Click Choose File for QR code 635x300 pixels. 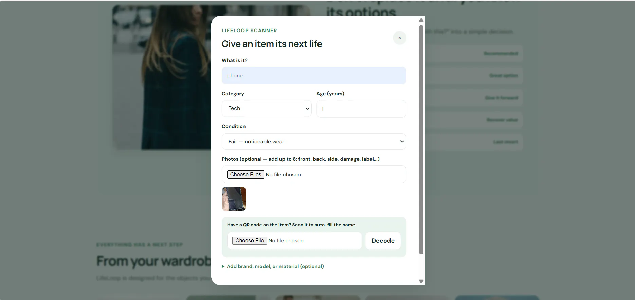(x=250, y=241)
